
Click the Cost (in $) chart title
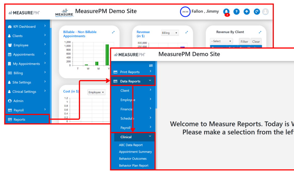click(71, 91)
